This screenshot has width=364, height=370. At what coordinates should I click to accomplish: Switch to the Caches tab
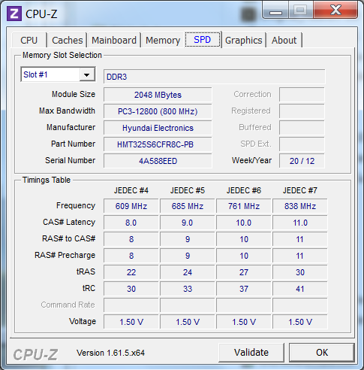[x=68, y=40]
